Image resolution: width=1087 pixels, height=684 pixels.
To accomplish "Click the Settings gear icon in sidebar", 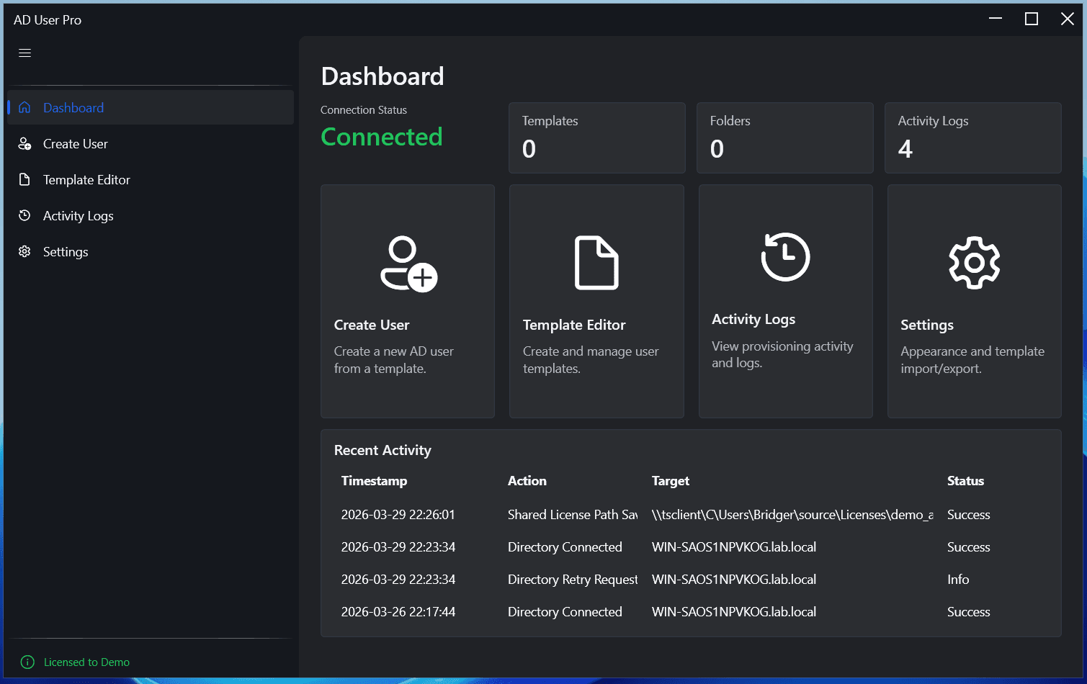I will click(x=24, y=251).
